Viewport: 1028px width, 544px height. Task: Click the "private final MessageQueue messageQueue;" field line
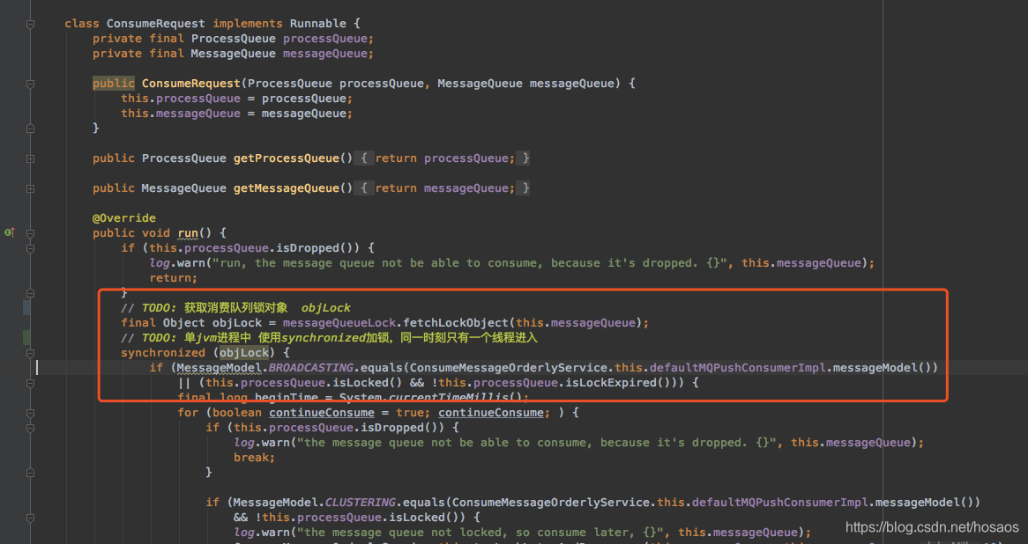pos(233,54)
